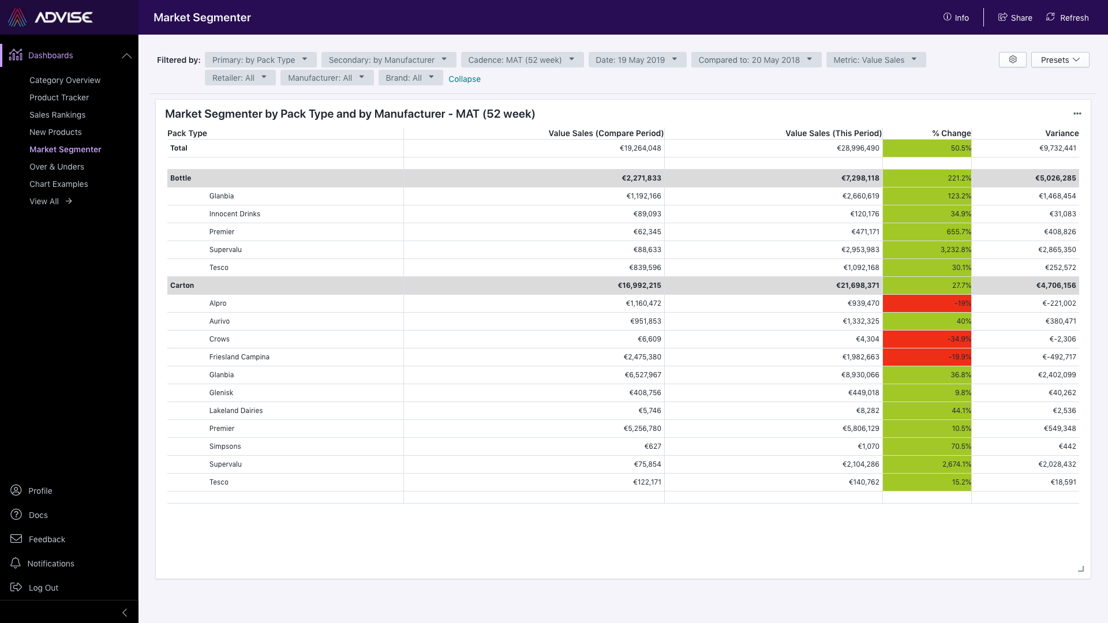Open the Metric: Value Sales dropdown
Image resolution: width=1108 pixels, height=623 pixels.
[875, 59]
